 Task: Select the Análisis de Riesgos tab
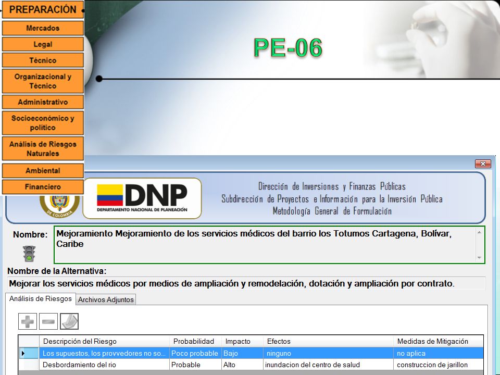point(41,299)
